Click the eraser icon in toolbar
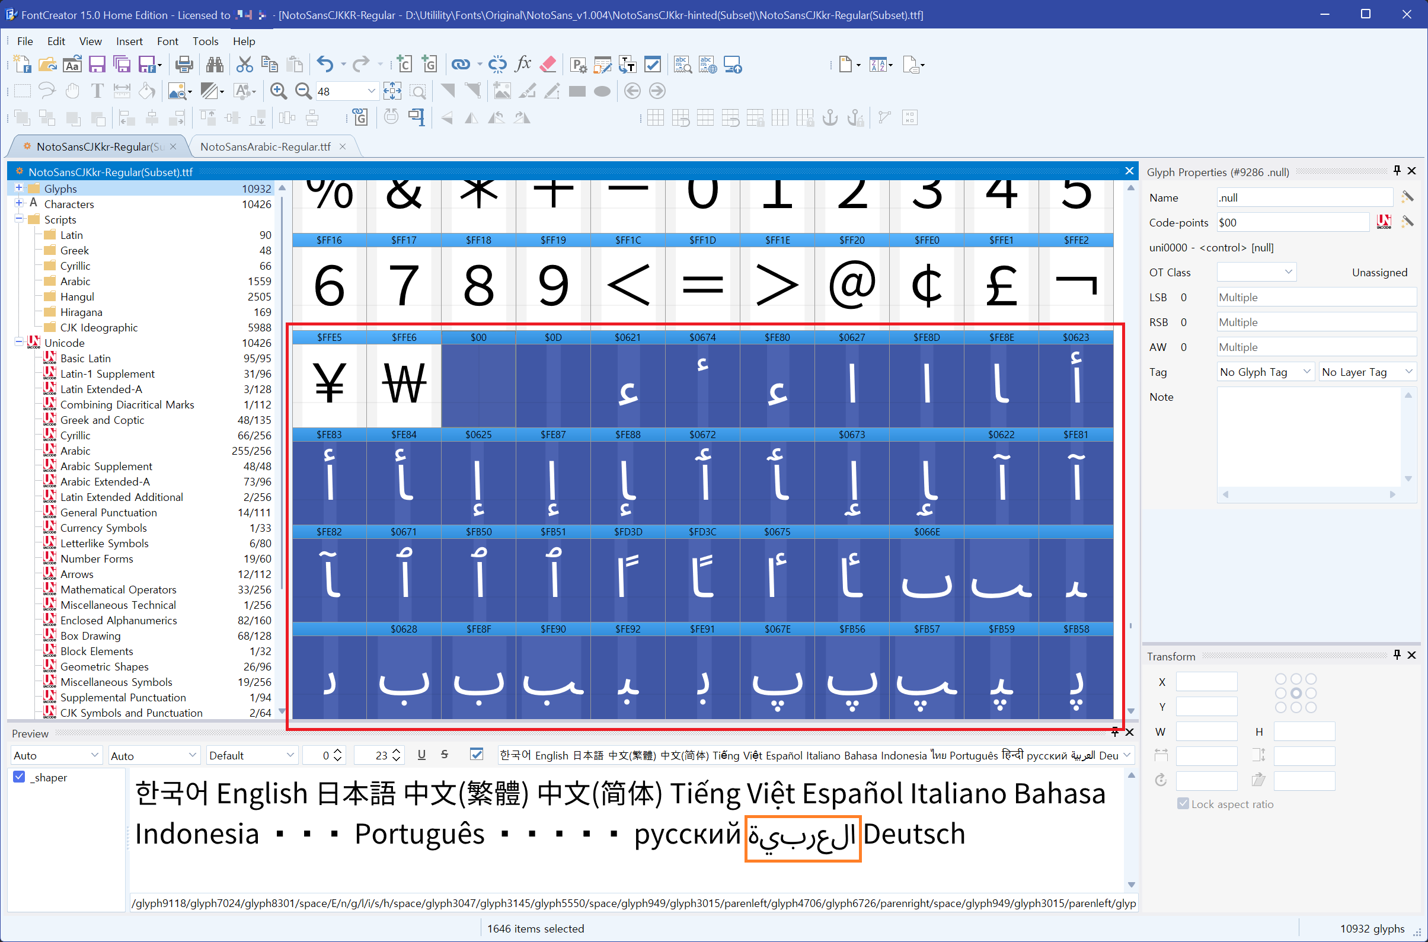 pyautogui.click(x=548, y=64)
